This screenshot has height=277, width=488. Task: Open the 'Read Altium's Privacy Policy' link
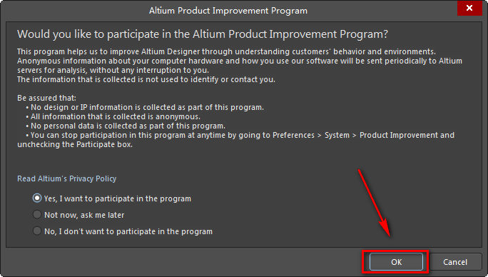(x=66, y=178)
